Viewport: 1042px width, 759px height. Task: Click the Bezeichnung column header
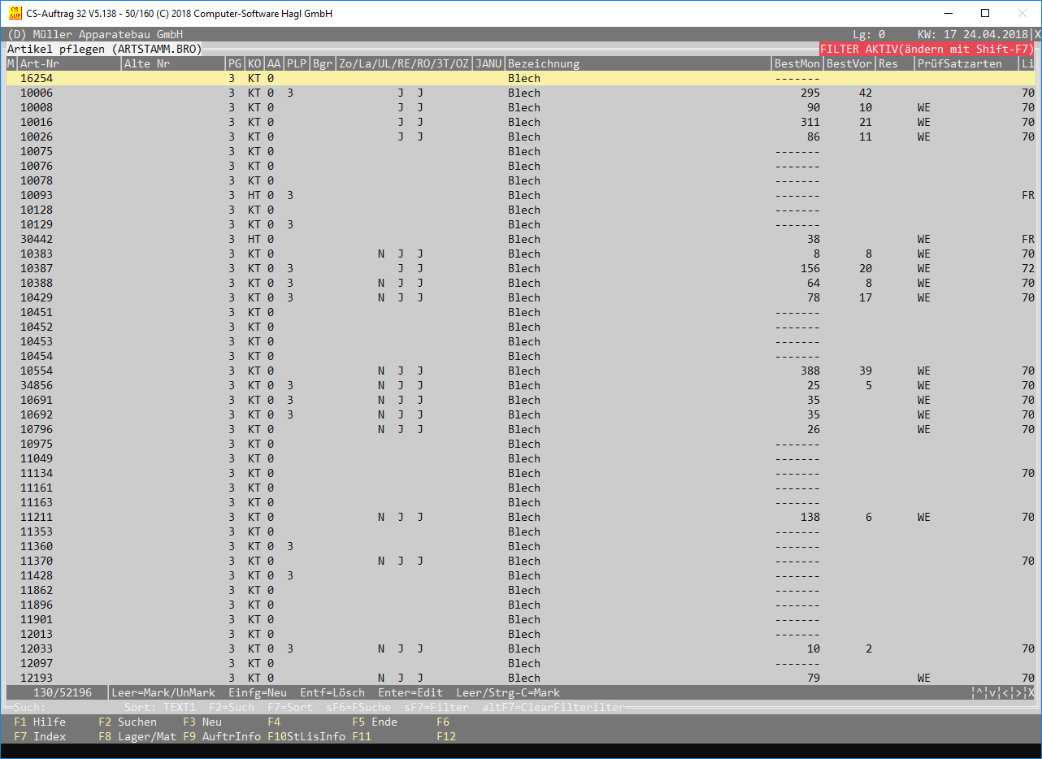(543, 63)
